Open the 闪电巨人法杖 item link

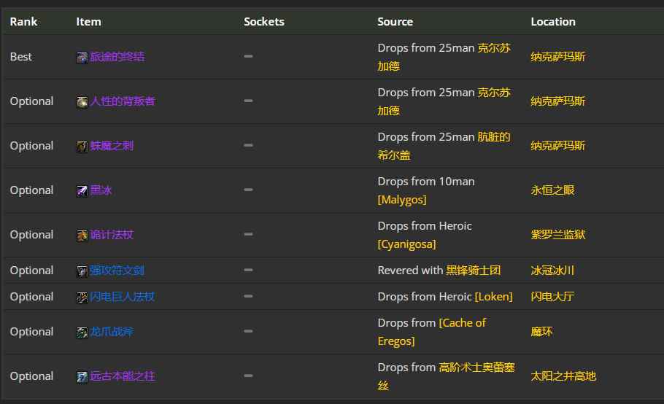[123, 297]
